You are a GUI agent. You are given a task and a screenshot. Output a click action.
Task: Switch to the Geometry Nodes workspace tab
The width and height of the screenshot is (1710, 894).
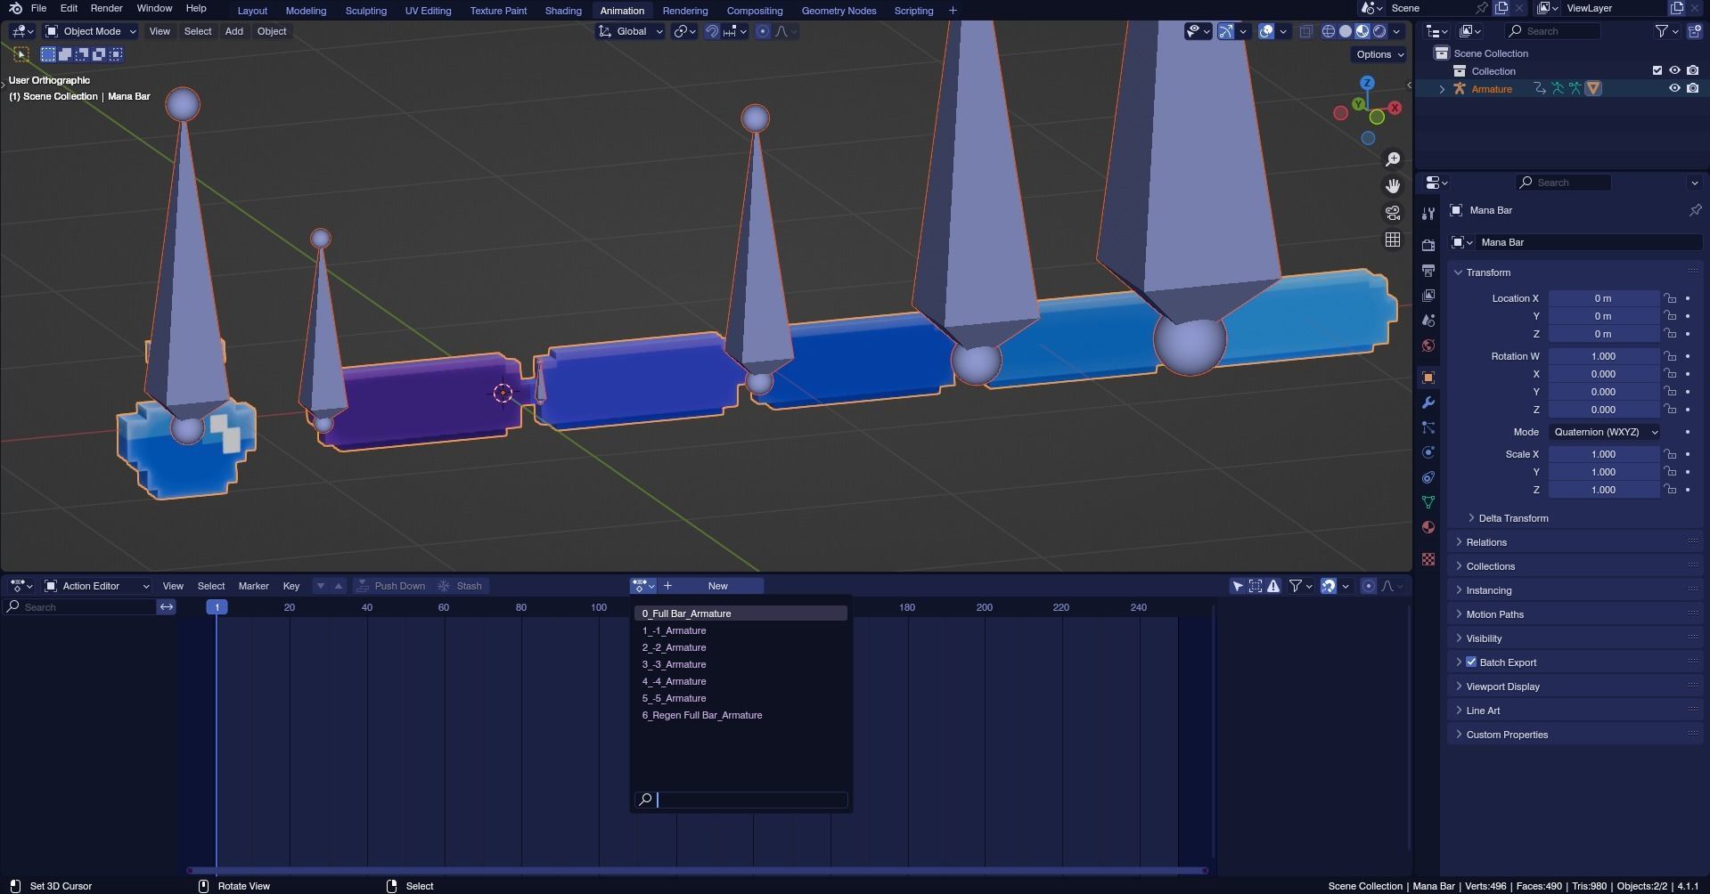point(839,11)
